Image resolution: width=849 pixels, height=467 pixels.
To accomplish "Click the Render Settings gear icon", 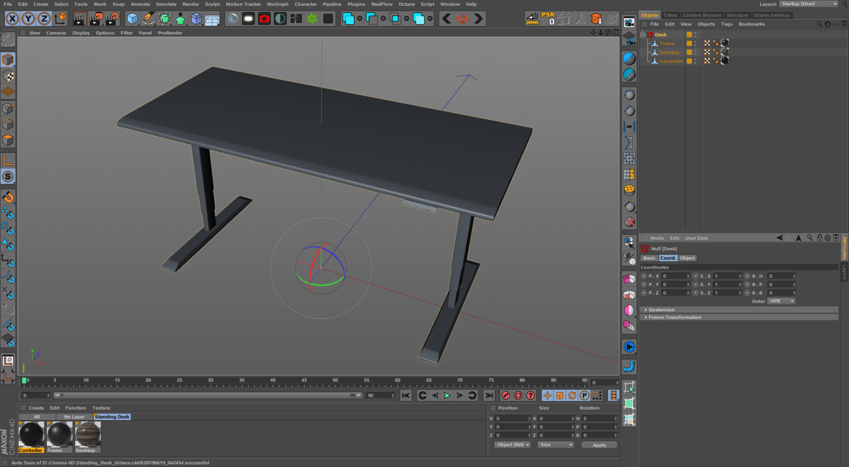I will (x=112, y=18).
